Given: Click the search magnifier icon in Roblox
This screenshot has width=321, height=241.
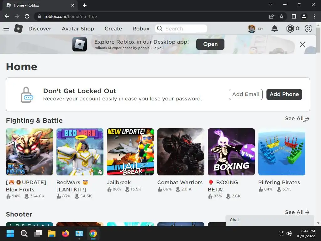Looking at the screenshot, I should click(160, 29).
